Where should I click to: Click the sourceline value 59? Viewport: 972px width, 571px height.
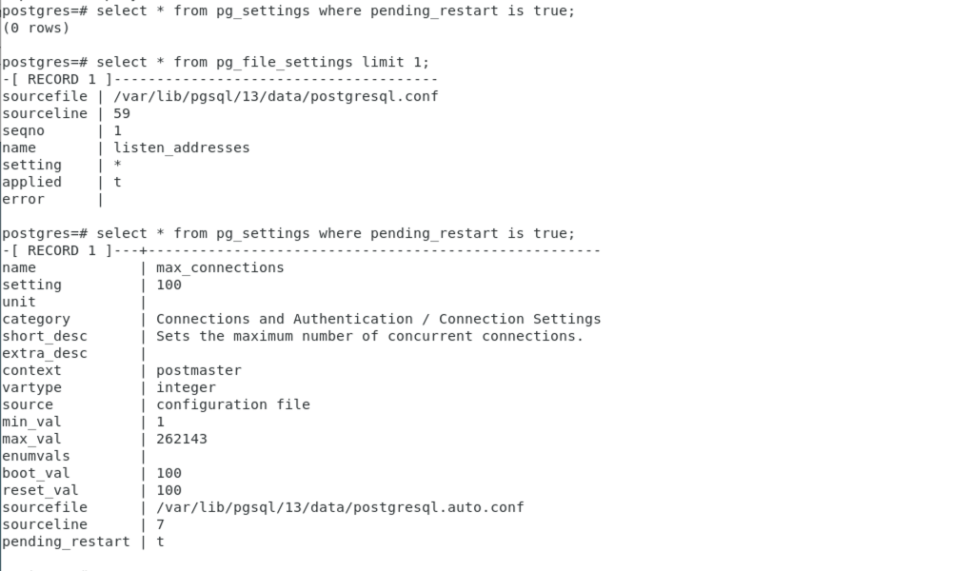[122, 114]
